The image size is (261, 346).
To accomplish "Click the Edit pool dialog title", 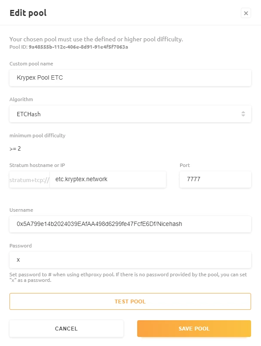I will (x=28, y=13).
